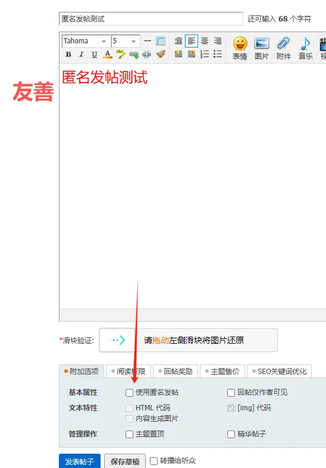The image size is (326, 468).
Task: Apply italic formatting
Action: tap(81, 54)
